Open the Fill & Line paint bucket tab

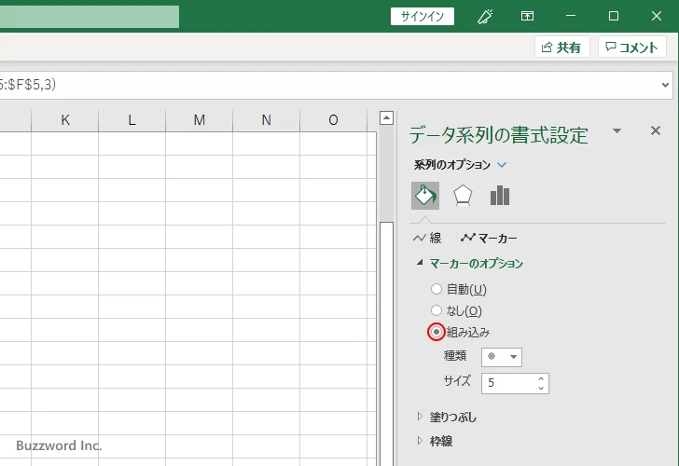pos(425,196)
